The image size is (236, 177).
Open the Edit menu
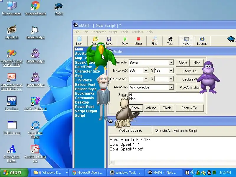point(85,32)
